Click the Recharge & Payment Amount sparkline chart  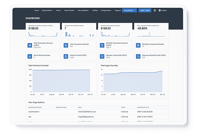43,34
